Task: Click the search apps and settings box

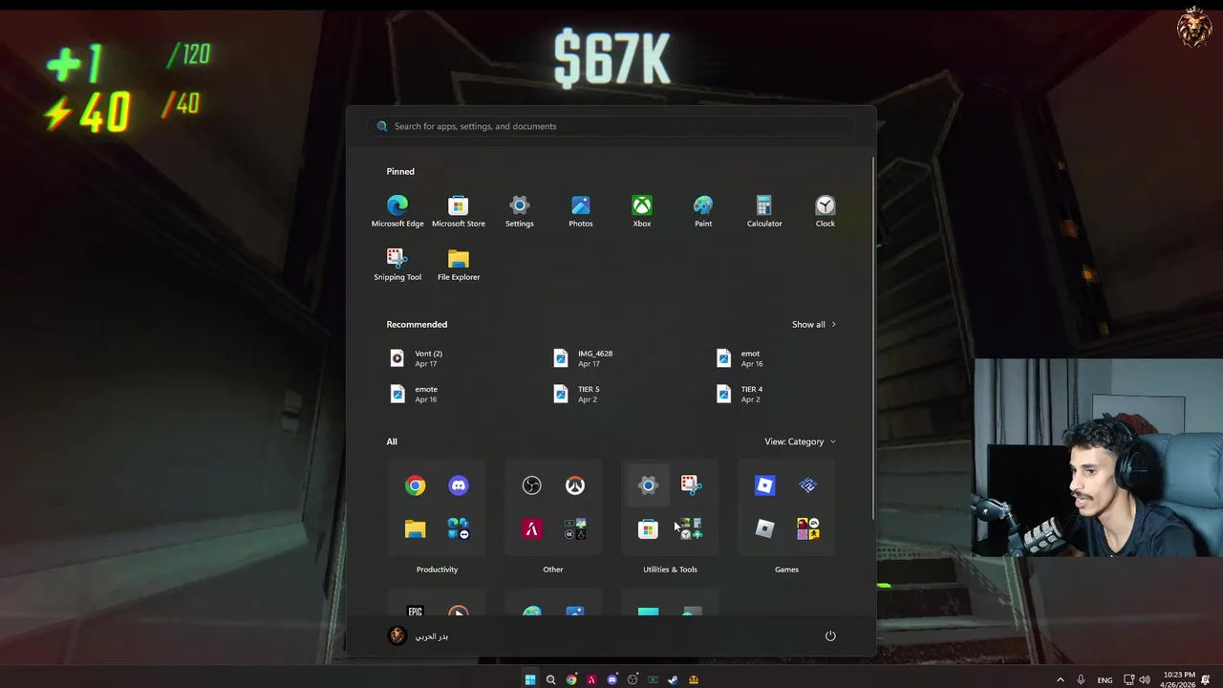Action: tap(611, 126)
